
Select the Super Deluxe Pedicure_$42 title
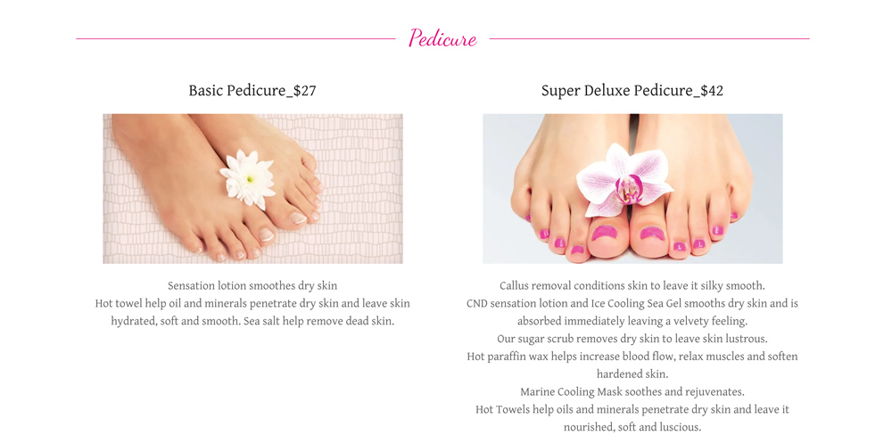pos(632,90)
